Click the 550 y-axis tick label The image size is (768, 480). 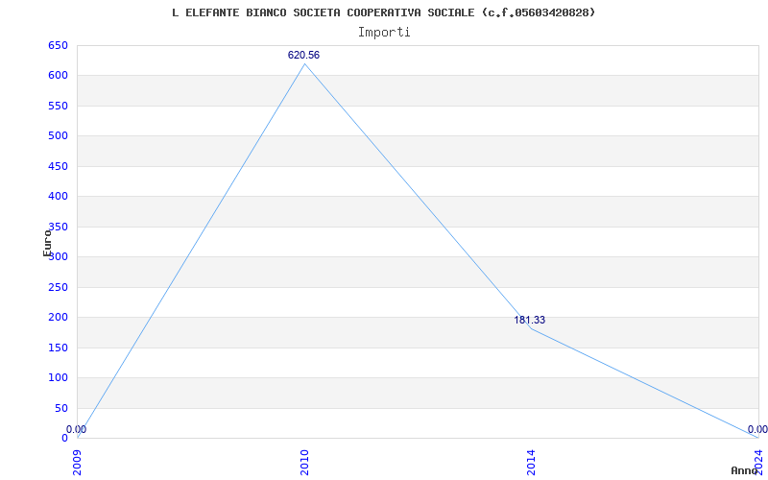[x=58, y=106]
